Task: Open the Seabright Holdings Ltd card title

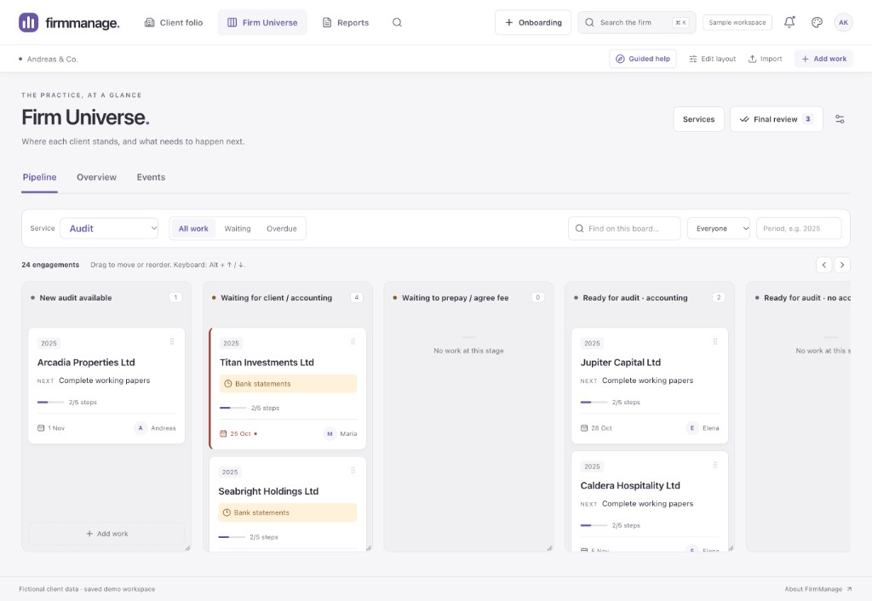Action: coord(268,491)
